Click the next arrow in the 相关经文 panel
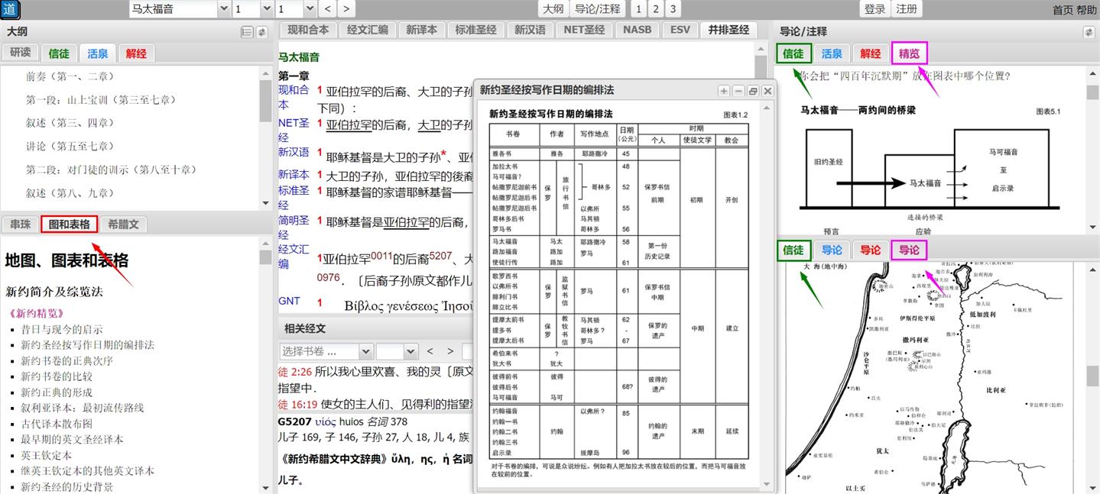The image size is (1100, 494). coord(450,350)
